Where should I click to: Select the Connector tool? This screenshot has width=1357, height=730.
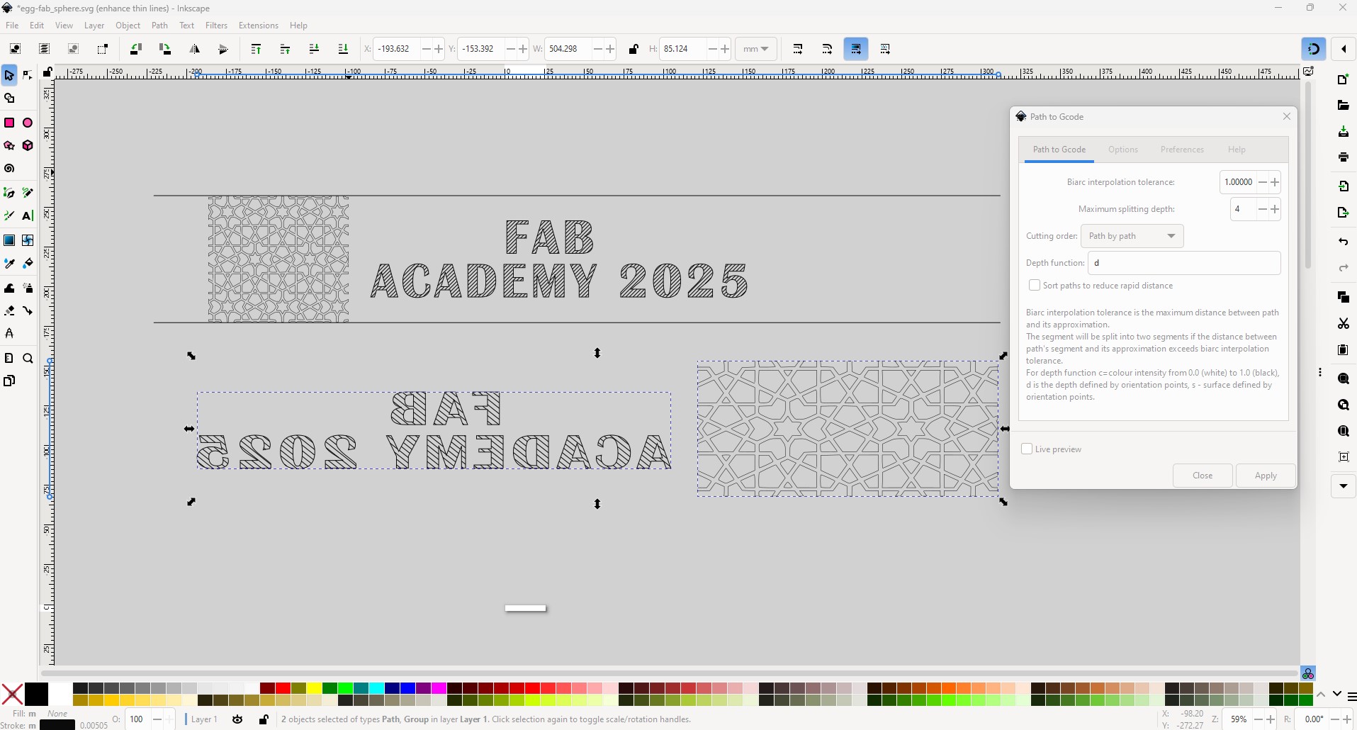(x=28, y=310)
